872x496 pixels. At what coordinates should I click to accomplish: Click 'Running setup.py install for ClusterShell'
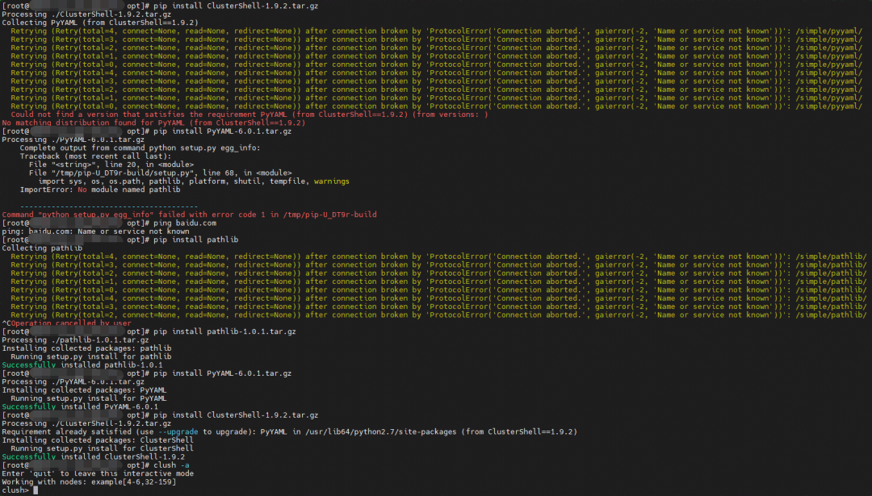pos(103,448)
